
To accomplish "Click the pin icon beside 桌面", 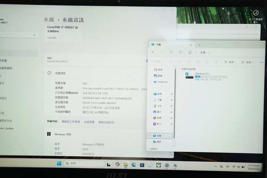I will (x=172, y=94).
